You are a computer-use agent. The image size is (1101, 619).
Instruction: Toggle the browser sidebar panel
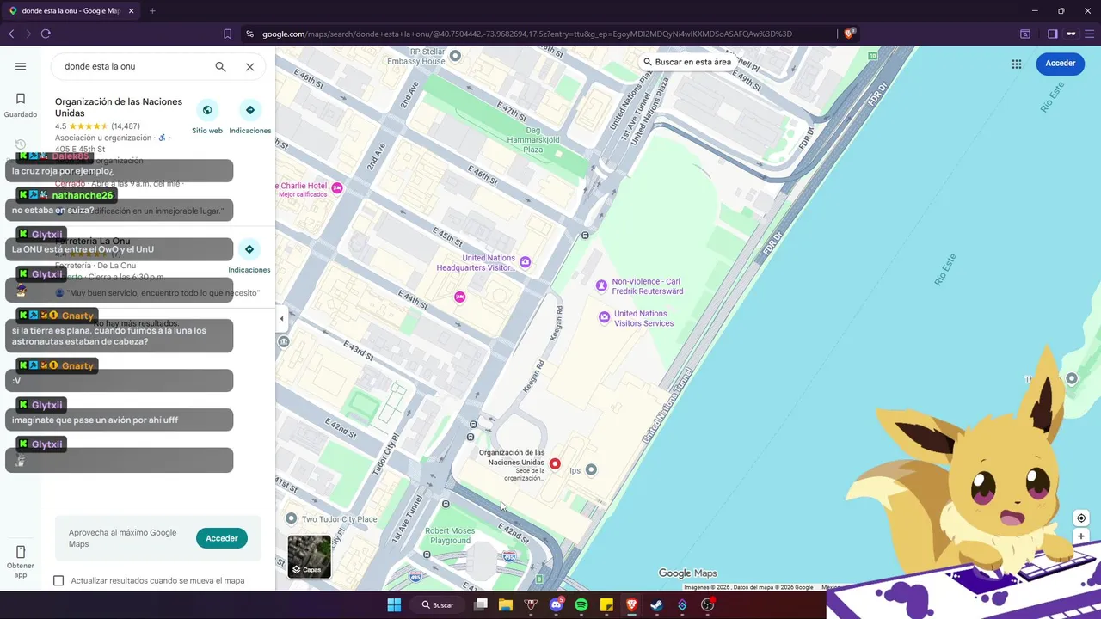1052,34
